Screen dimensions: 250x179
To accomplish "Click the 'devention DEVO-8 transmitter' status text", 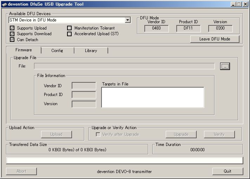I will (x=124, y=172).
